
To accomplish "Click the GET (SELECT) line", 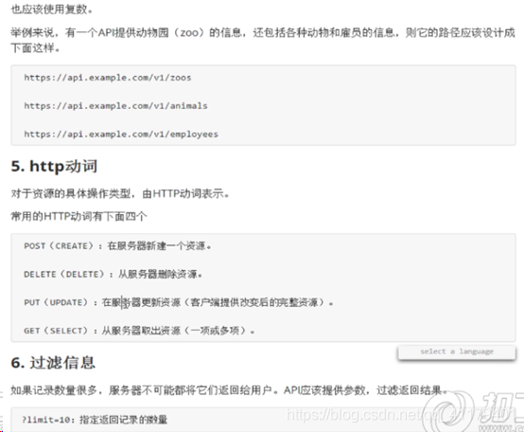I will point(139,331).
